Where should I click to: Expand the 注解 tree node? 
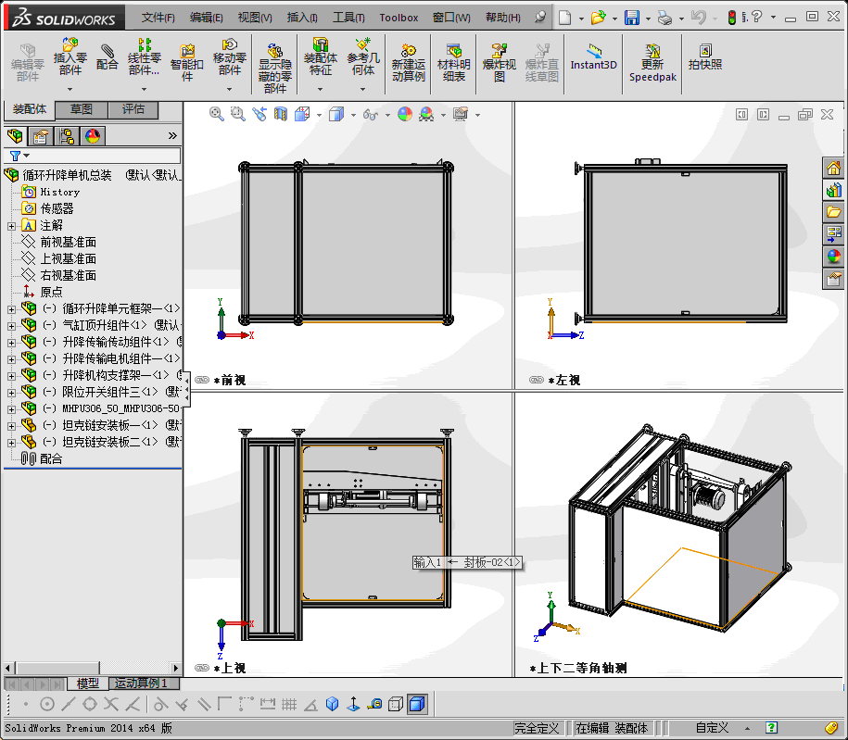click(x=11, y=226)
